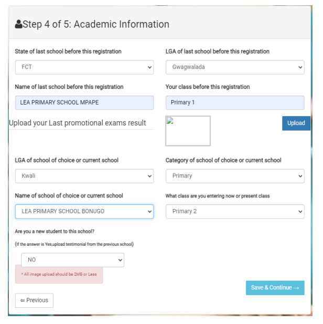Click the Upload button

coord(296,123)
